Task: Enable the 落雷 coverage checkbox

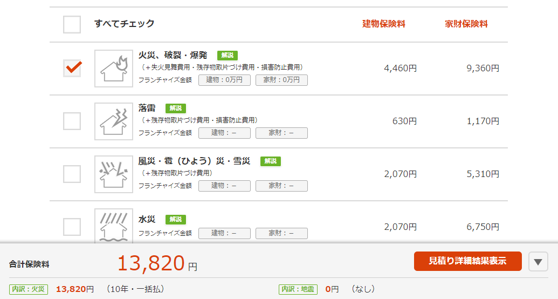Action: tap(72, 121)
